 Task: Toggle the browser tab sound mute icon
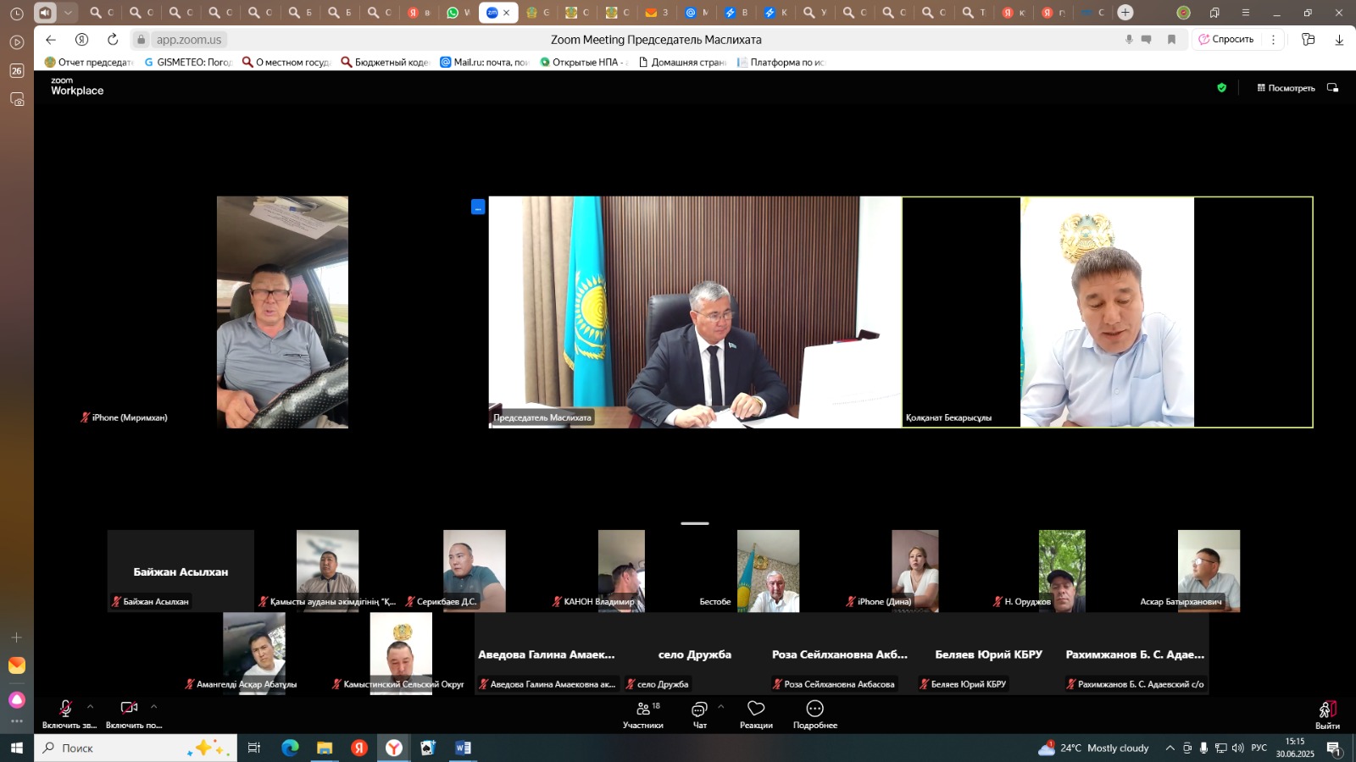(46, 13)
